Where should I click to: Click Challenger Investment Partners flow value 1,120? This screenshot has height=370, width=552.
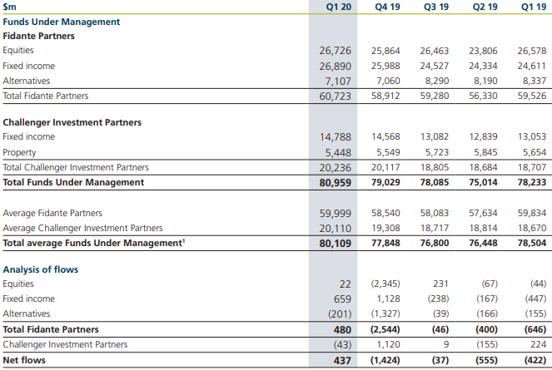pyautogui.click(x=388, y=345)
